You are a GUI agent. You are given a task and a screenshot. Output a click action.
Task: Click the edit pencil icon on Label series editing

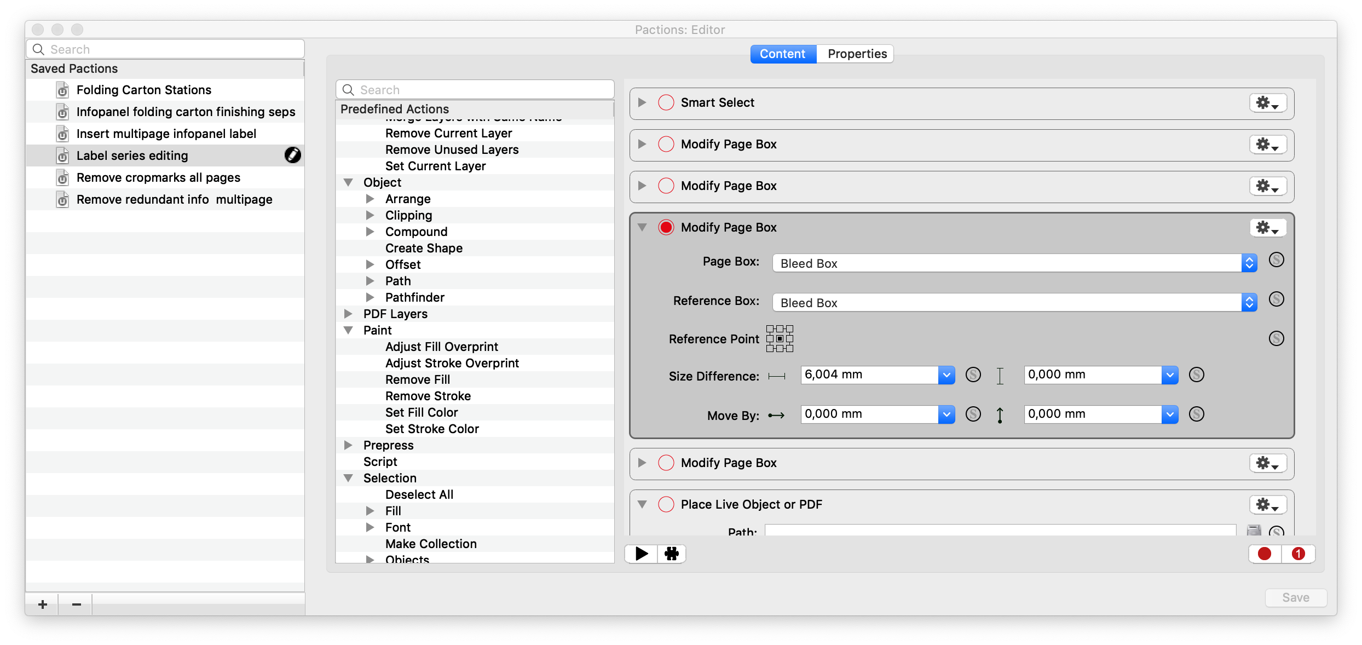[293, 156]
